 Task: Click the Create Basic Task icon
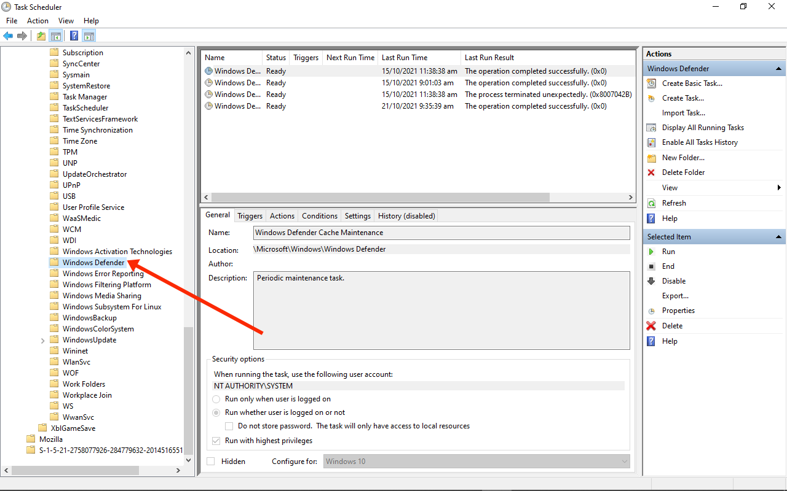(651, 83)
